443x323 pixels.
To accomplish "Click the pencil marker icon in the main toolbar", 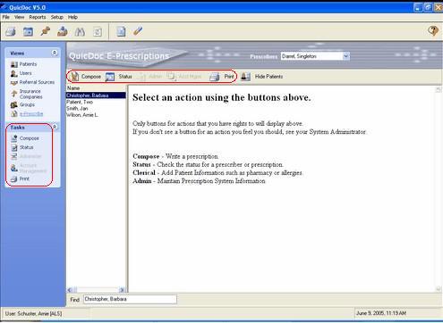I will [138, 31].
